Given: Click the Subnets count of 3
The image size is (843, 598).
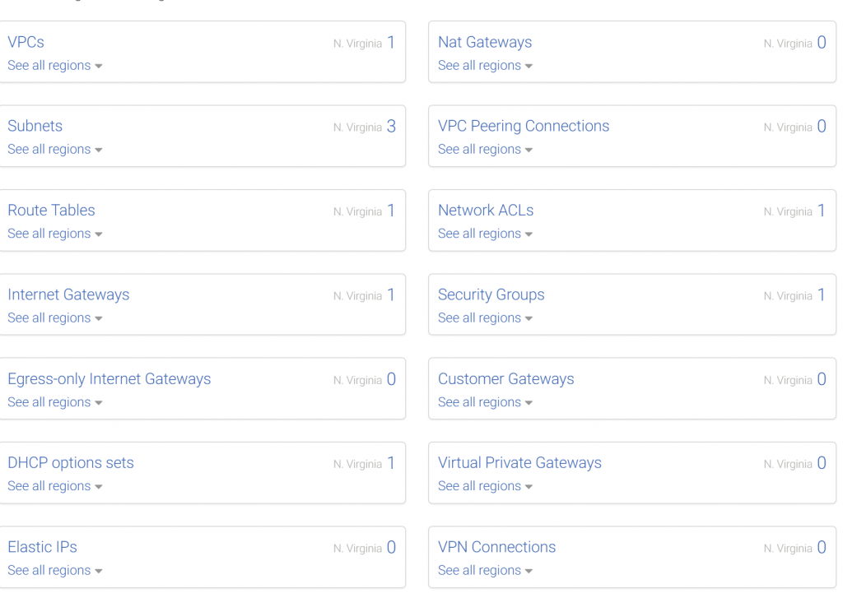Looking at the screenshot, I should click(391, 126).
